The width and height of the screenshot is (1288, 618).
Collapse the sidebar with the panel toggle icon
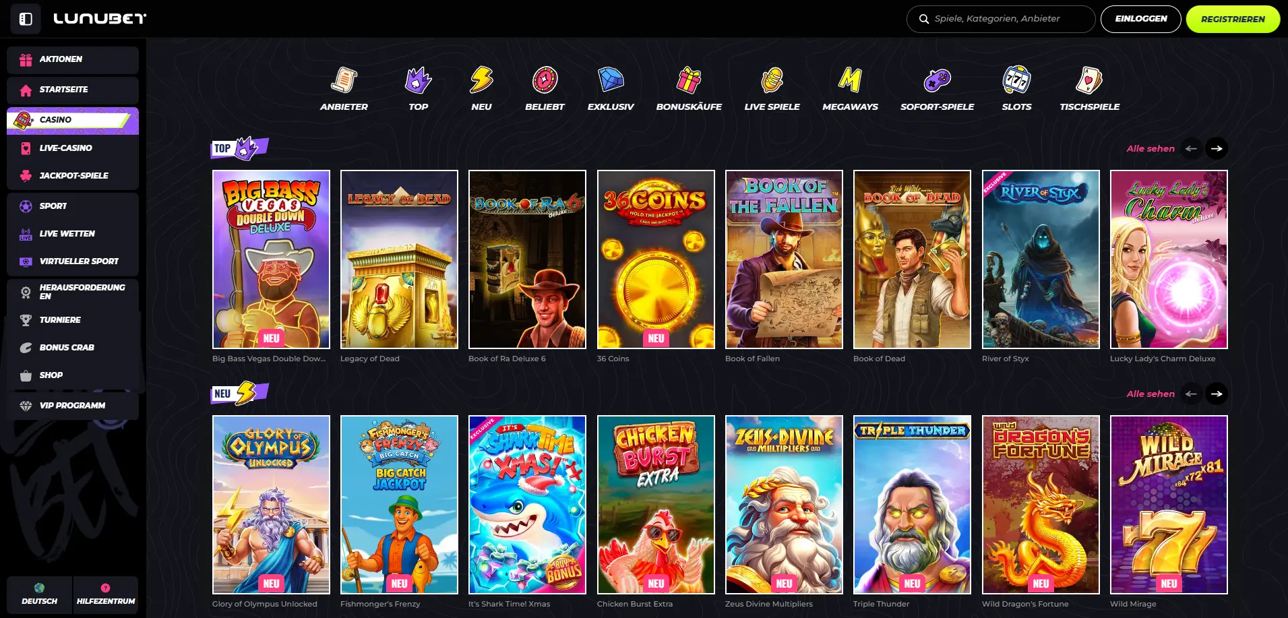[26, 19]
